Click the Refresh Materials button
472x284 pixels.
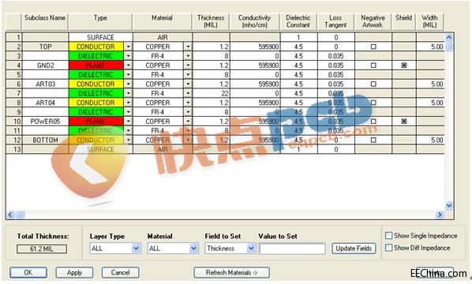pos(231,273)
